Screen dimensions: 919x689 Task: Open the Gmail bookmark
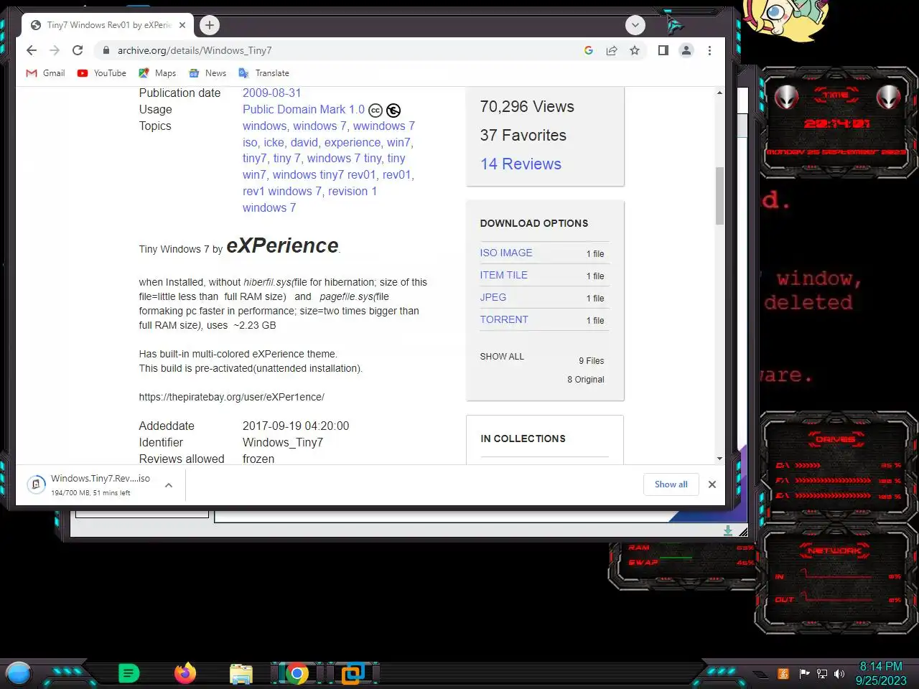click(45, 73)
